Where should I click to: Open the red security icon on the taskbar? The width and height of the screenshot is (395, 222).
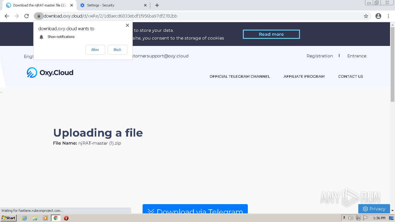coord(66,218)
